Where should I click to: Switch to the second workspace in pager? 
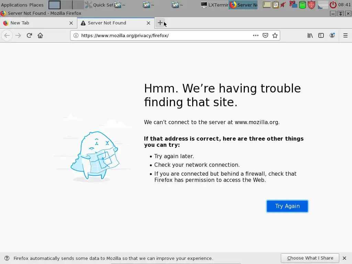(66, 5)
